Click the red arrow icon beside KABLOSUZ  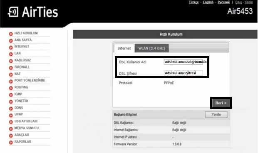[11, 61]
